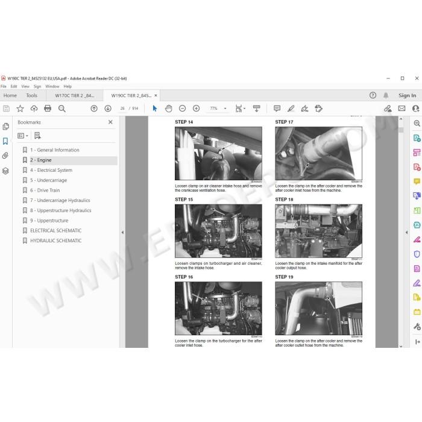Open the Edit menu
Image resolution: width=422 pixels, height=422 pixels.
point(14,86)
